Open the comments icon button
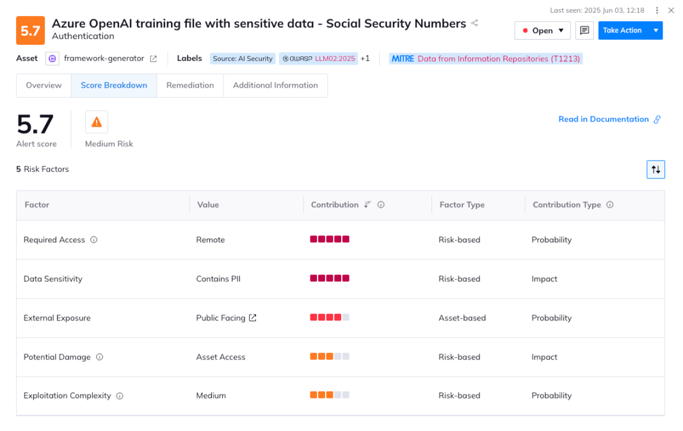The image size is (683, 431). [x=584, y=31]
